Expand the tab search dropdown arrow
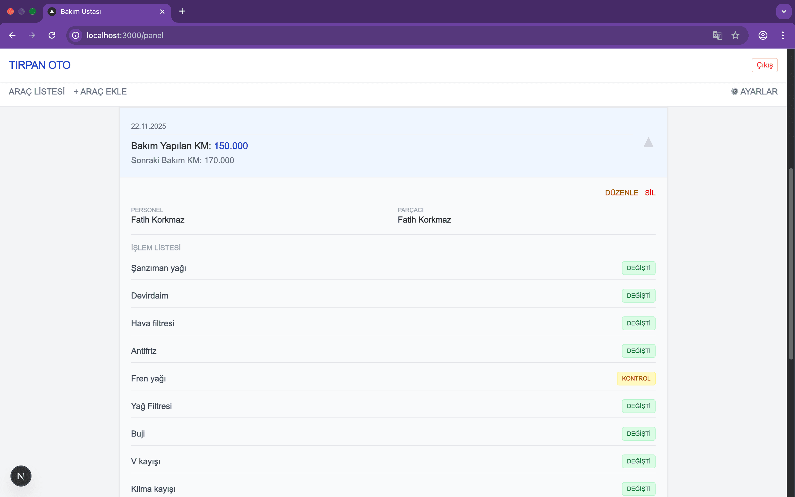 784,12
